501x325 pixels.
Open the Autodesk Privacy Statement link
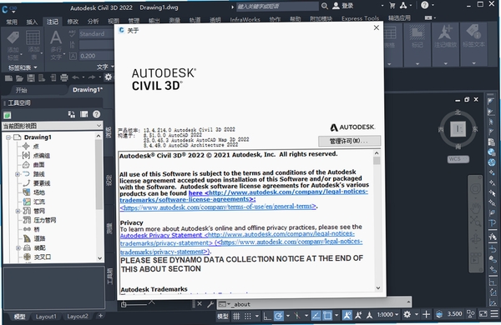coord(161,235)
